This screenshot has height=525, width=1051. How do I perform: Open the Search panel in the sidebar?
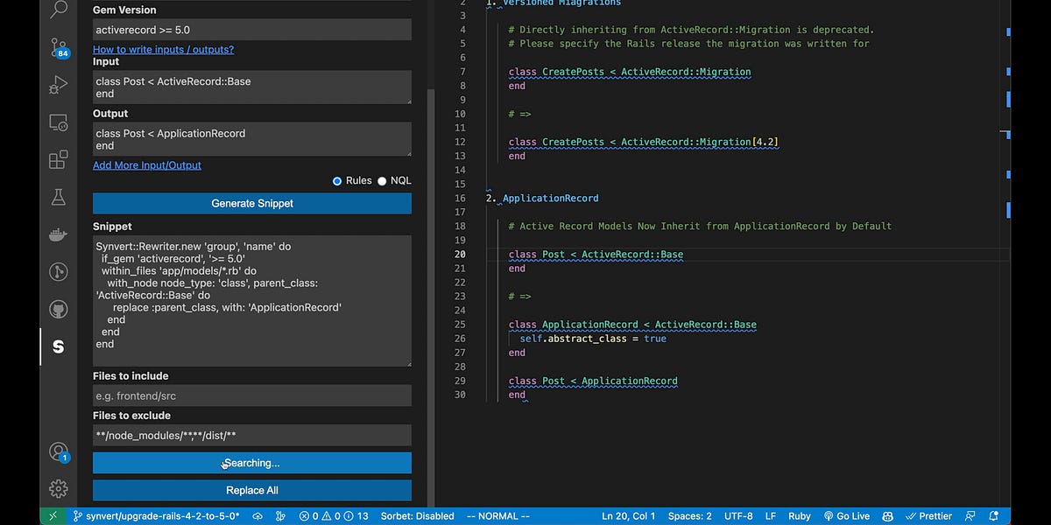point(58,11)
